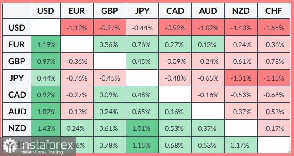
Task: Click the 0.76% EUR/JPY cell
Action: pyautogui.click(x=142, y=44)
